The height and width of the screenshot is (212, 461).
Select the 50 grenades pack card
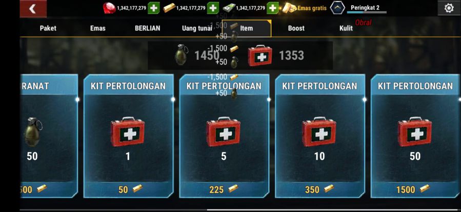pos(49,136)
